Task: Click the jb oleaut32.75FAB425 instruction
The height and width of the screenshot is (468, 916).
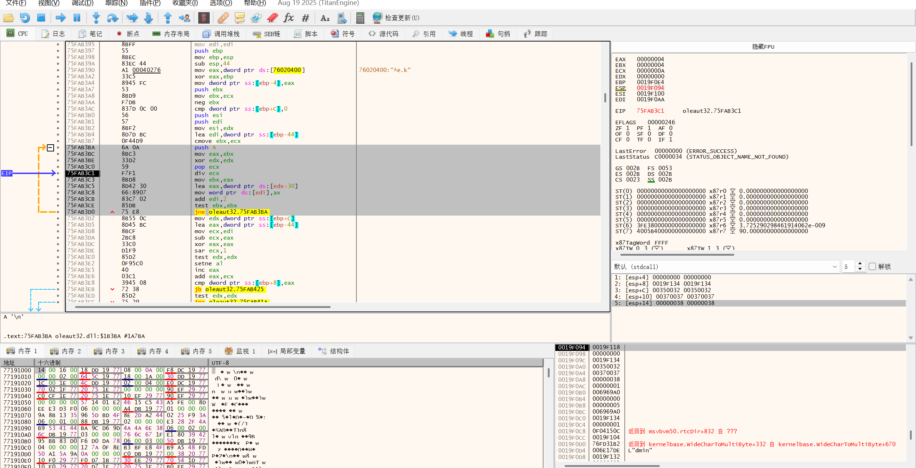Action: point(229,289)
